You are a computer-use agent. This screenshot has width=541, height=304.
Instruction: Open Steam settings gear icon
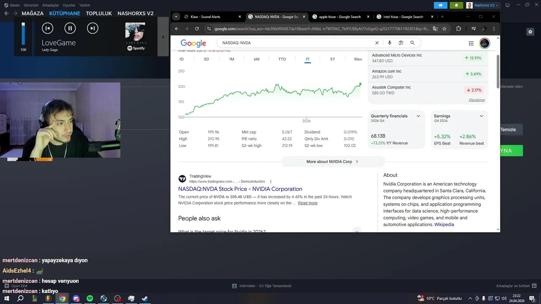[530, 32]
